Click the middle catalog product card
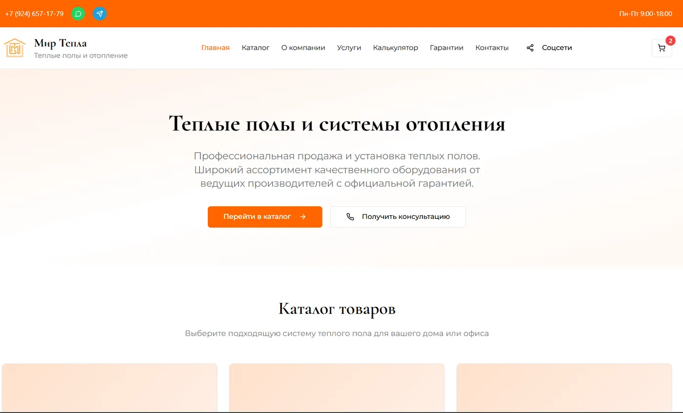 [x=337, y=388]
